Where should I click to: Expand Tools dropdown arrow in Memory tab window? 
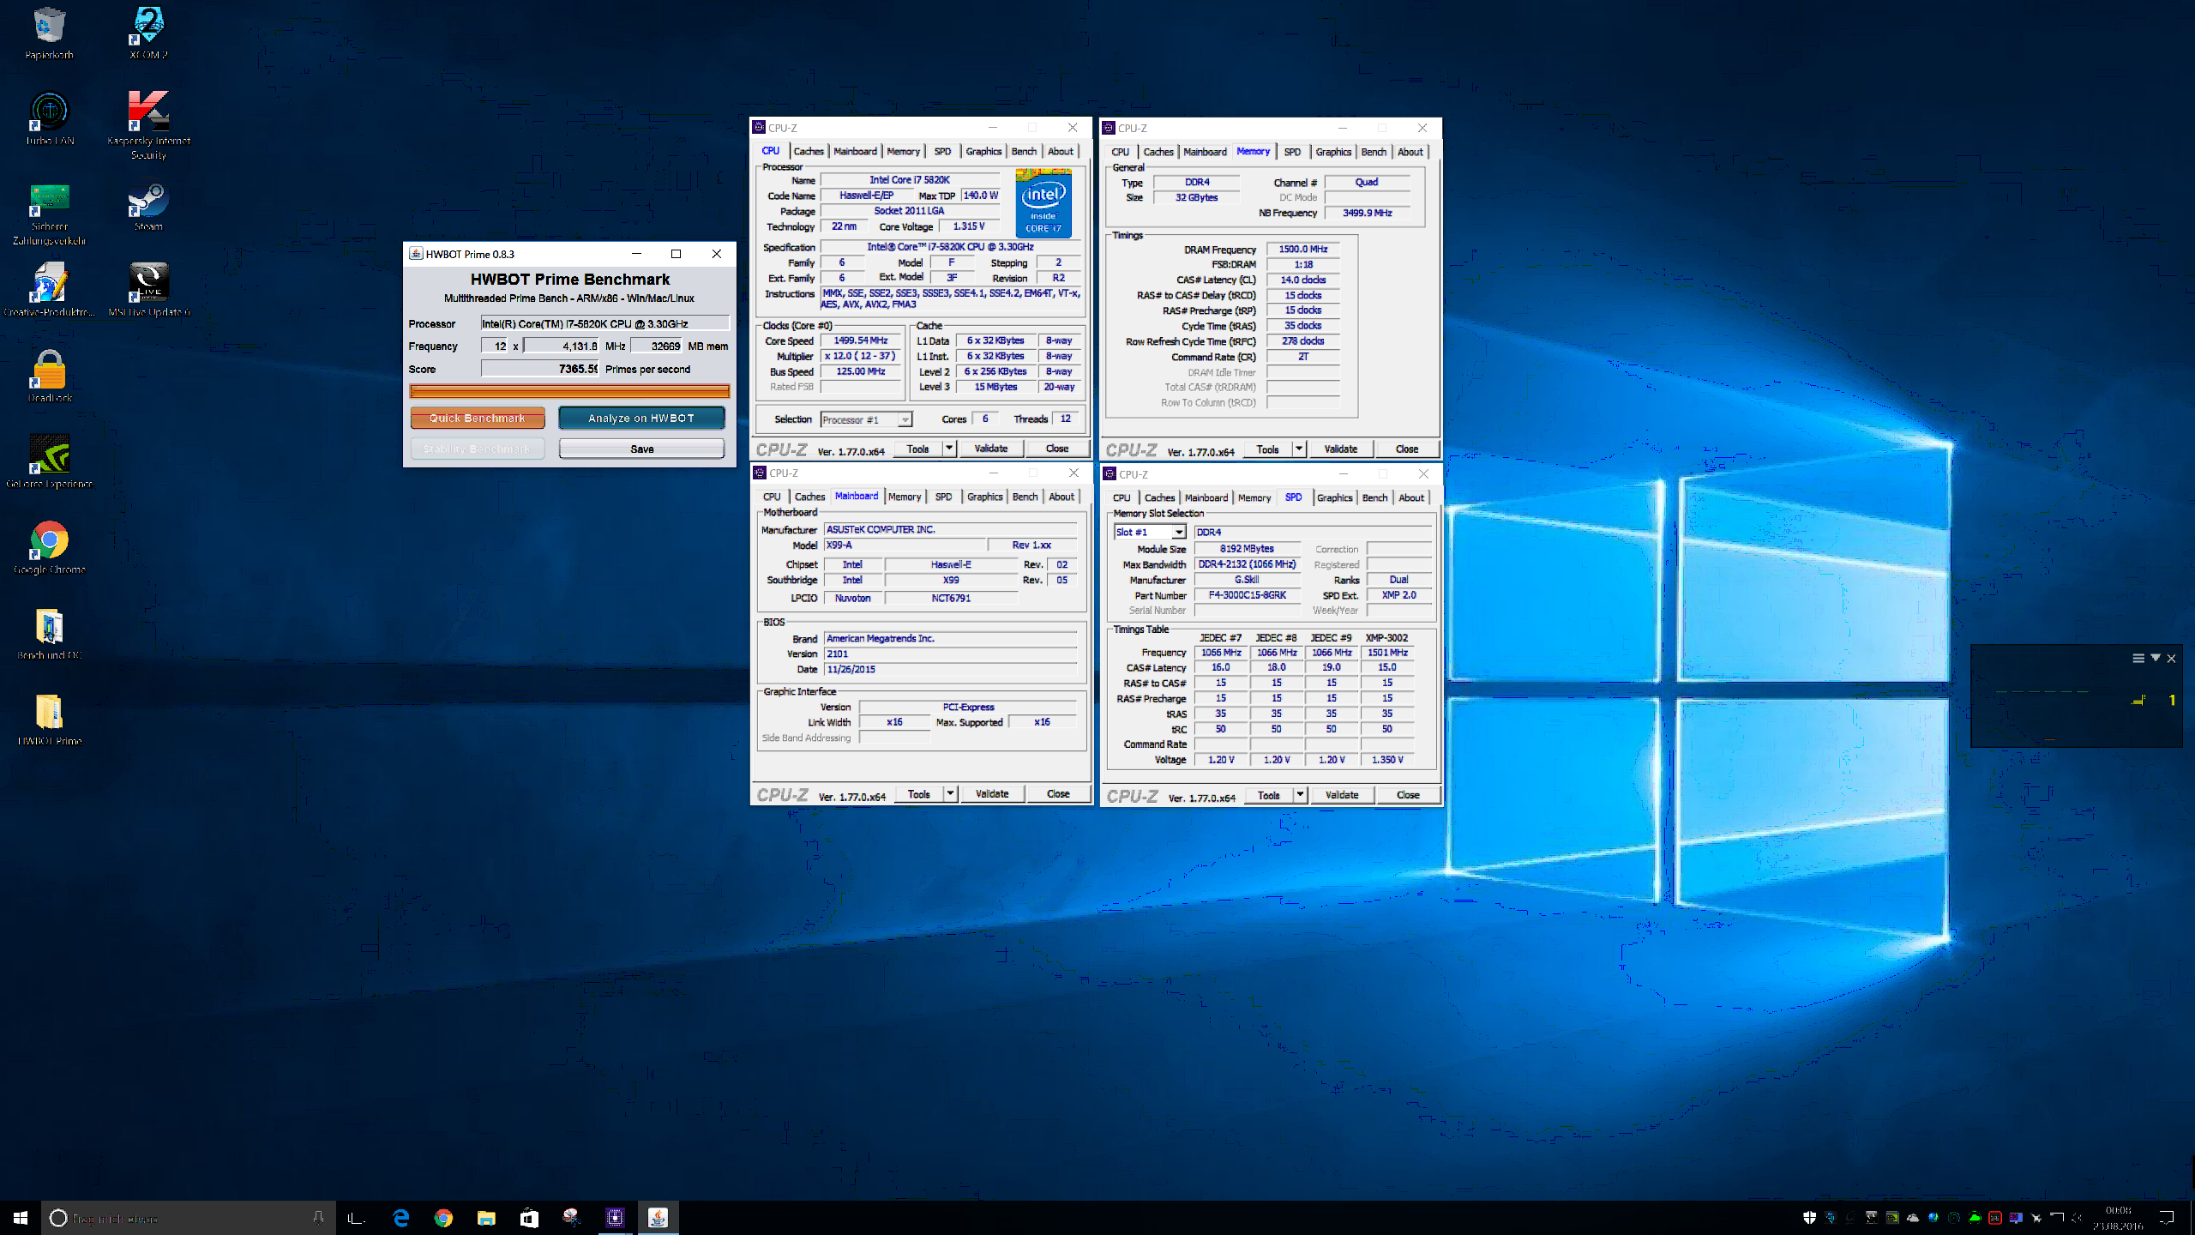tap(1299, 449)
